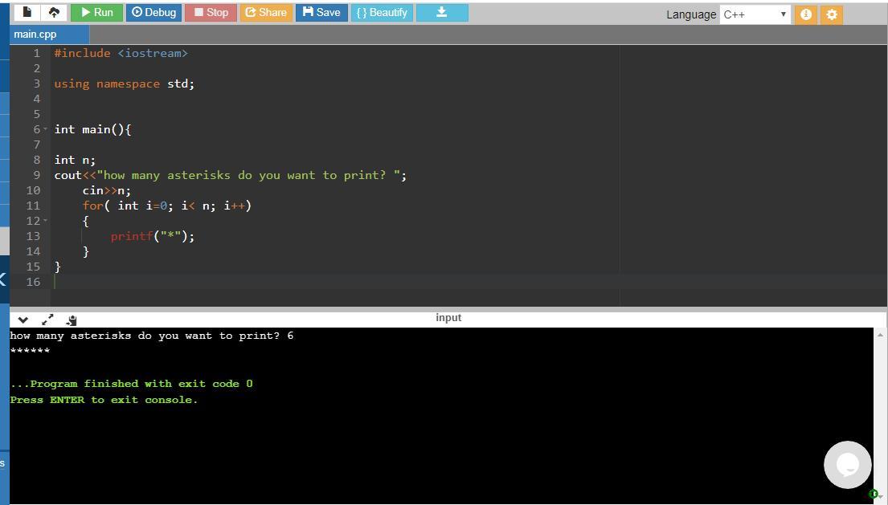The image size is (888, 505).
Task: Click the Stop button
Action: pyautogui.click(x=211, y=12)
